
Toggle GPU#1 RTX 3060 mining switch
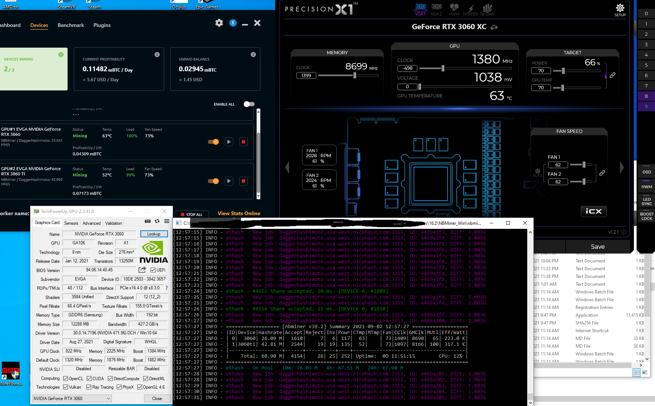coord(213,142)
